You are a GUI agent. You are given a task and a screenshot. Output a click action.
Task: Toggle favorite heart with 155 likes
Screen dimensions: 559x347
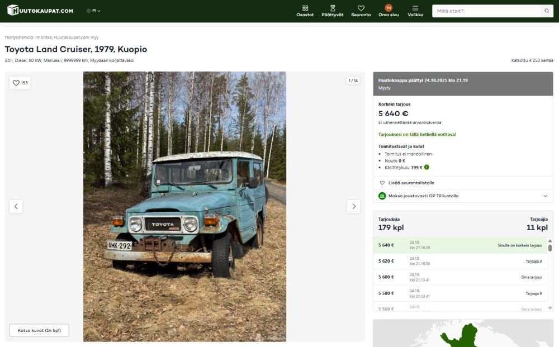pyautogui.click(x=20, y=83)
